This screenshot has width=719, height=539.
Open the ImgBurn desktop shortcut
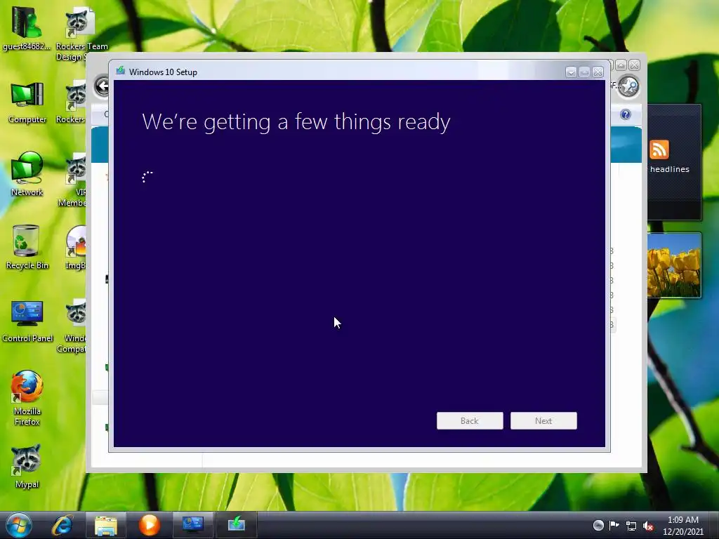[76, 248]
